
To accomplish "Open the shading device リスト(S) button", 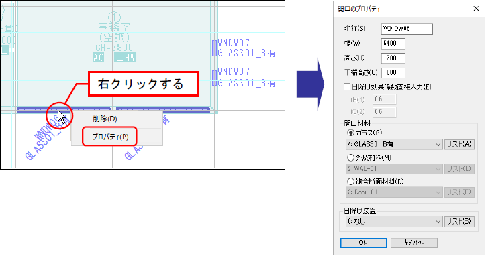I will tap(459, 221).
